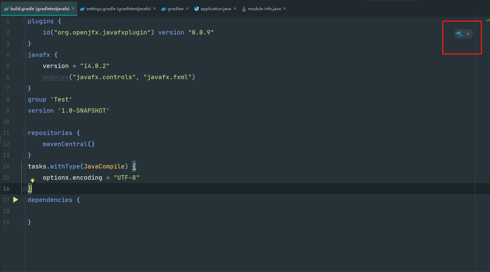
Task: Click the "0.0.9" version string
Action: coord(201,32)
